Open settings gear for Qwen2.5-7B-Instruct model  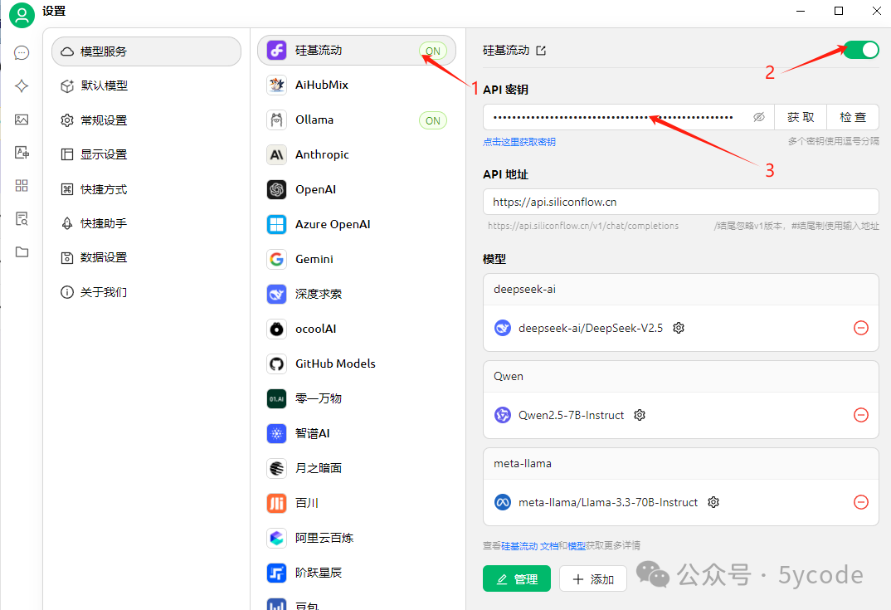(640, 415)
